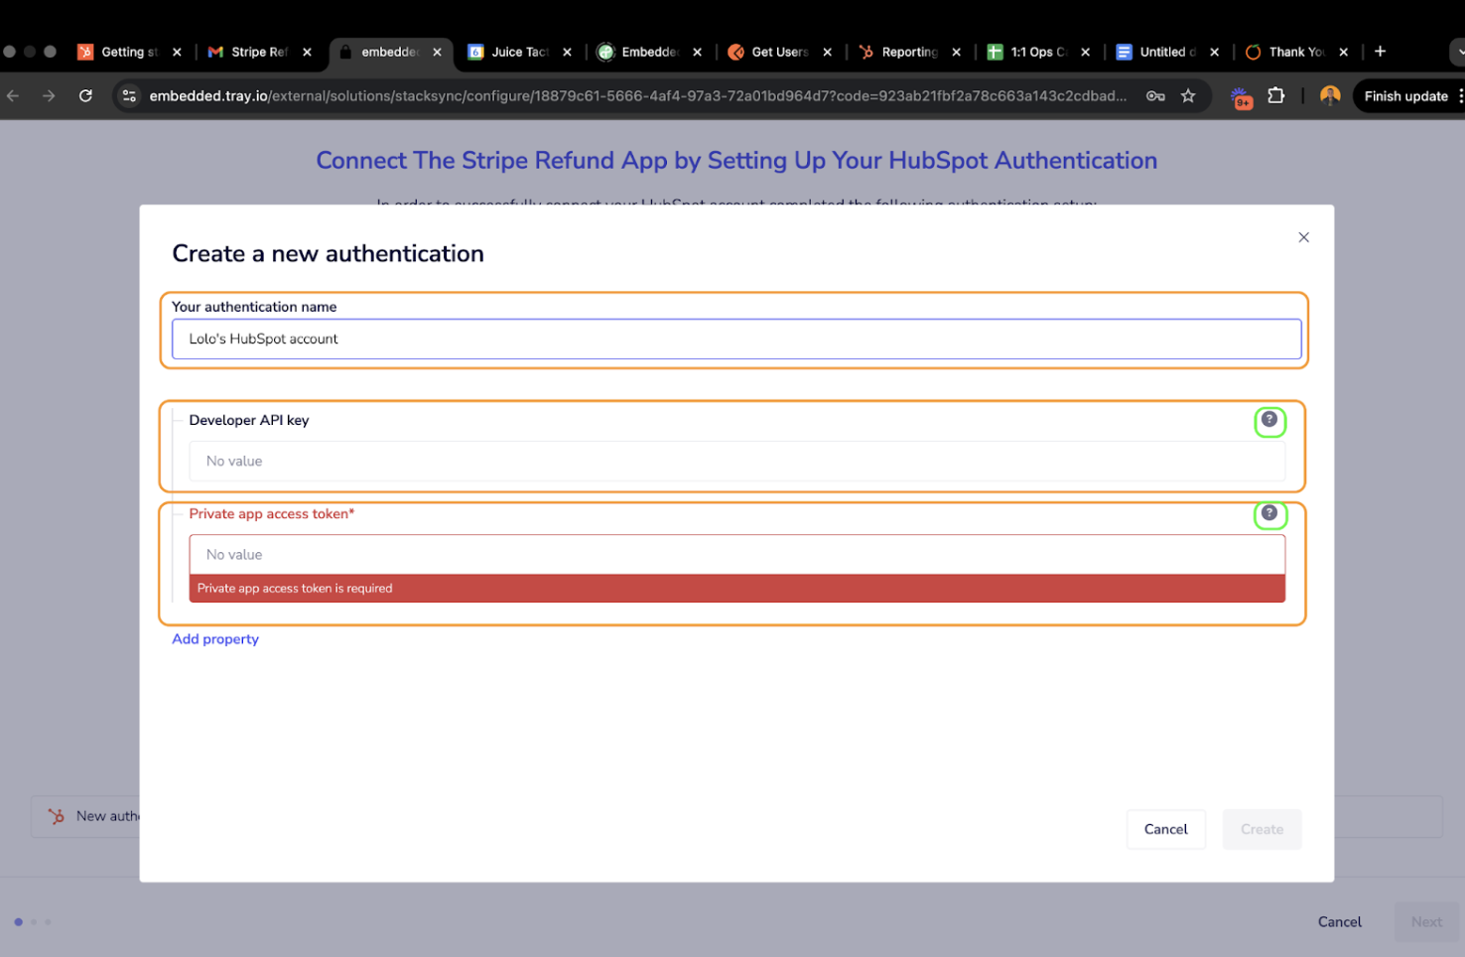This screenshot has height=957, width=1465.
Task: Close the Stripe Ref tab
Action: [x=307, y=53]
